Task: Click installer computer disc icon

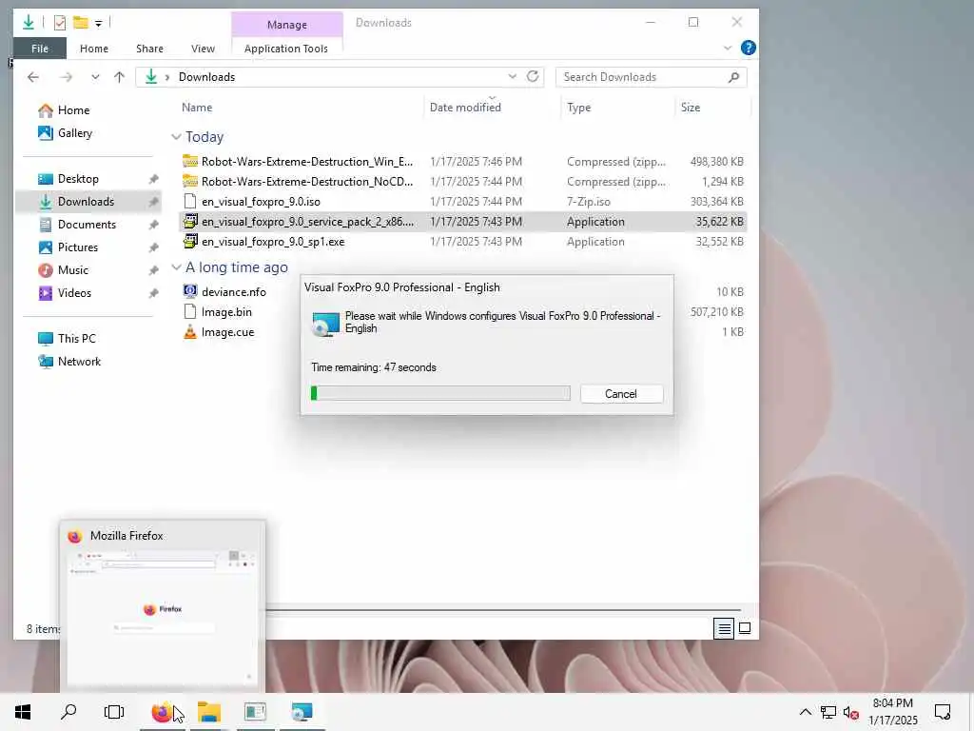Action: click(325, 324)
